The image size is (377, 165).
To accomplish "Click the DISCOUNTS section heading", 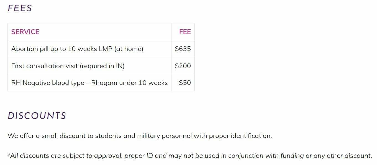I will pyautogui.click(x=37, y=116).
